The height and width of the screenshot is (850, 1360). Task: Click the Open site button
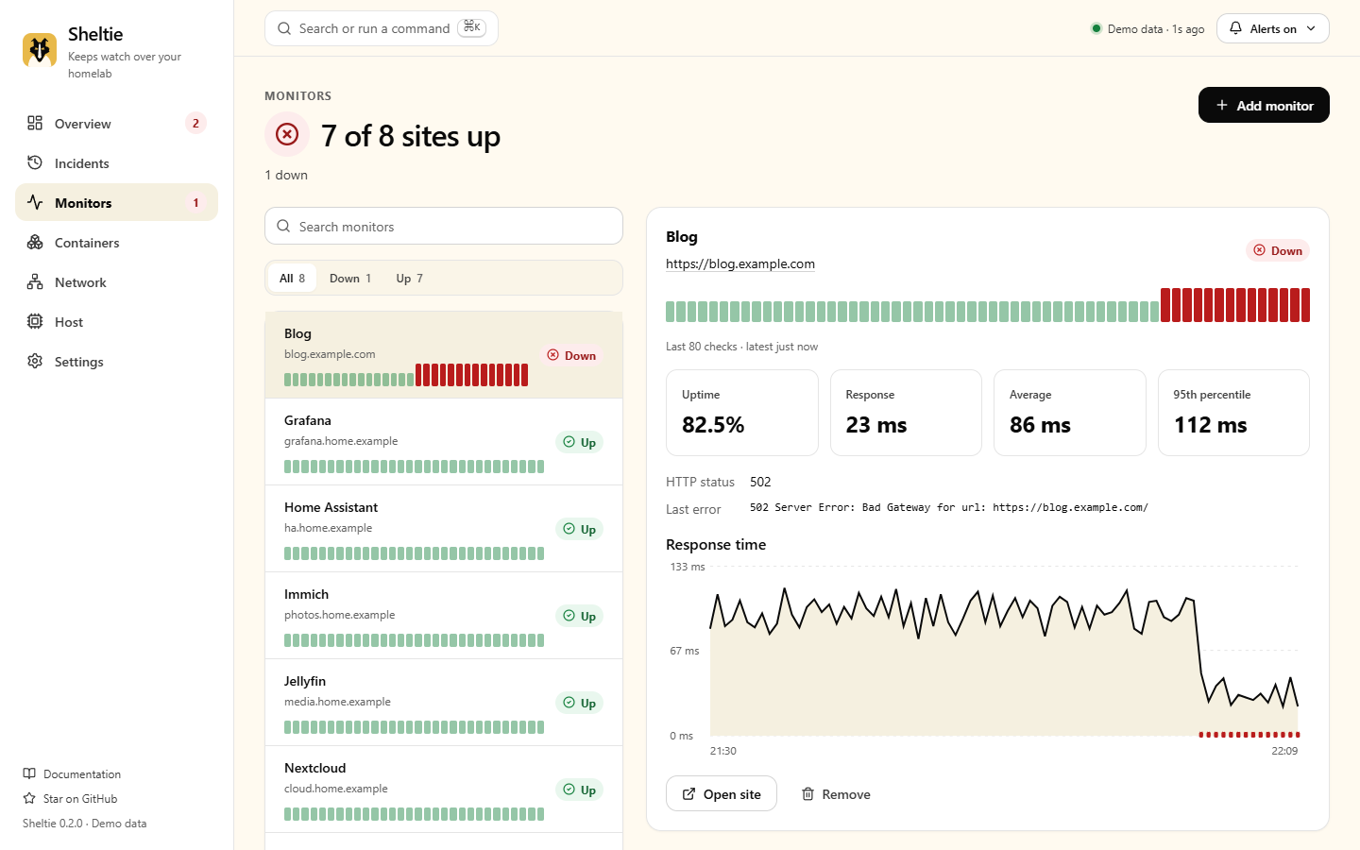pos(722,793)
